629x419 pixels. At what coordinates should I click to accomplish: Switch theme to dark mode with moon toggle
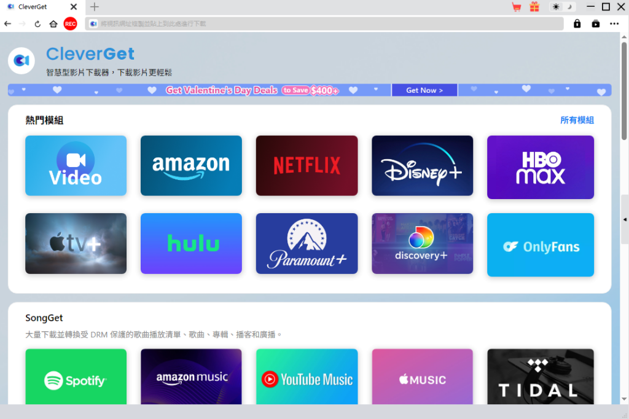569,7
